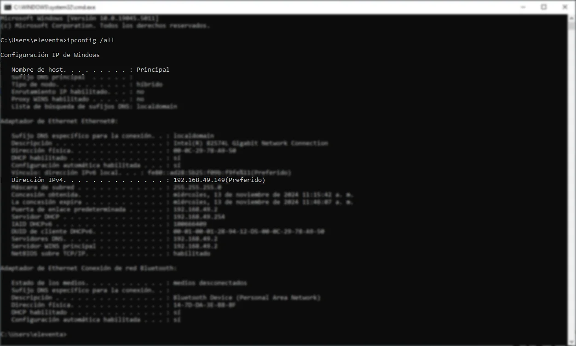This screenshot has height=346, width=576.
Task: Click the medios desconectados status text
Action: [x=211, y=283]
